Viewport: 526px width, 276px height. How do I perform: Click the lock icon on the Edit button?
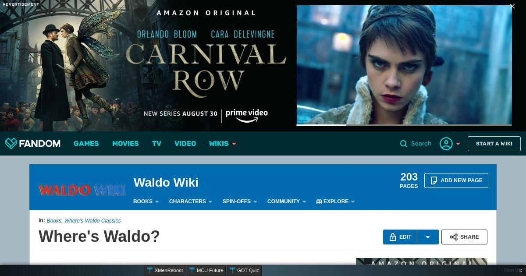393,237
